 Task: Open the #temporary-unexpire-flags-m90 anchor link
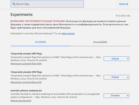tap(26, 82)
